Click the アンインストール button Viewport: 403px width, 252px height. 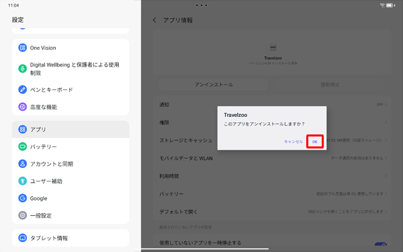[214, 85]
